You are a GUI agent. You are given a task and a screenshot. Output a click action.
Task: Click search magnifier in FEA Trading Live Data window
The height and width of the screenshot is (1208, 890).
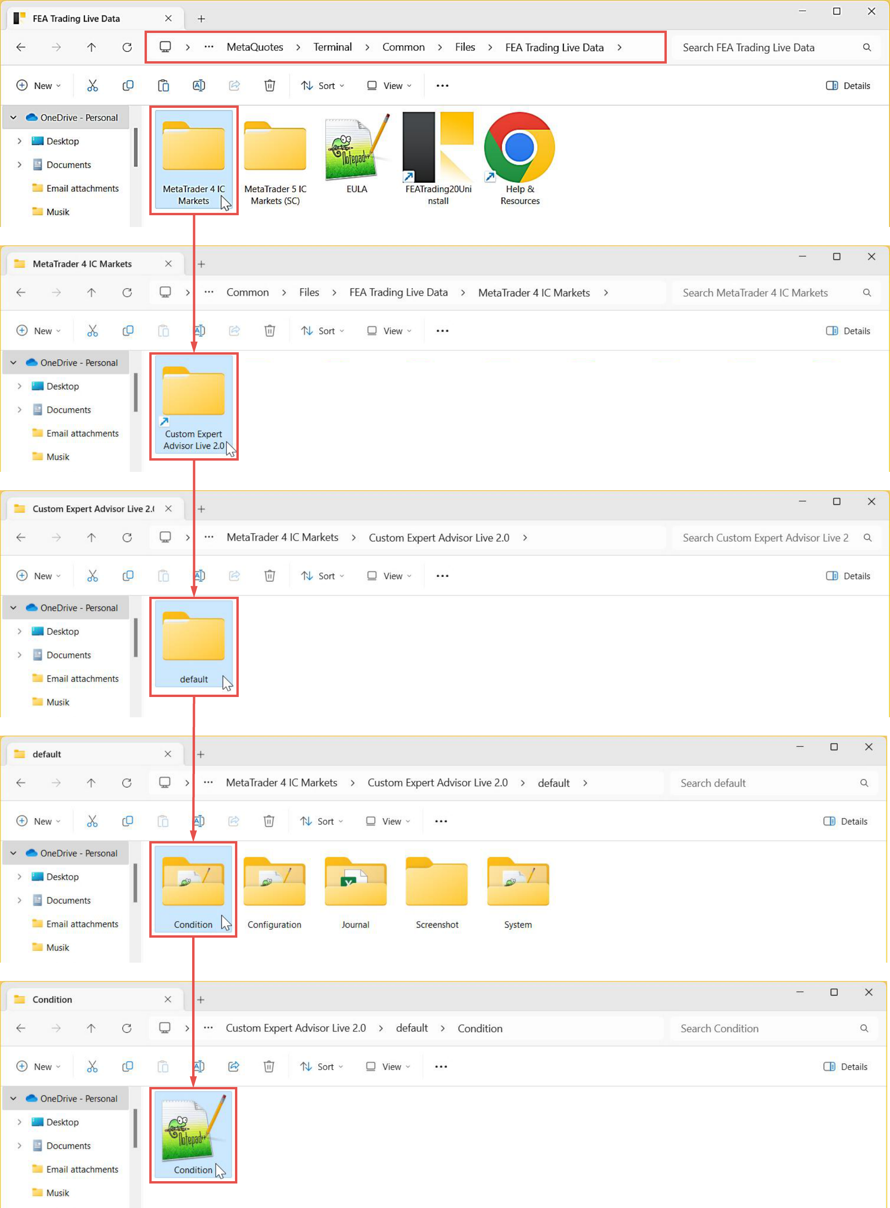[867, 48]
